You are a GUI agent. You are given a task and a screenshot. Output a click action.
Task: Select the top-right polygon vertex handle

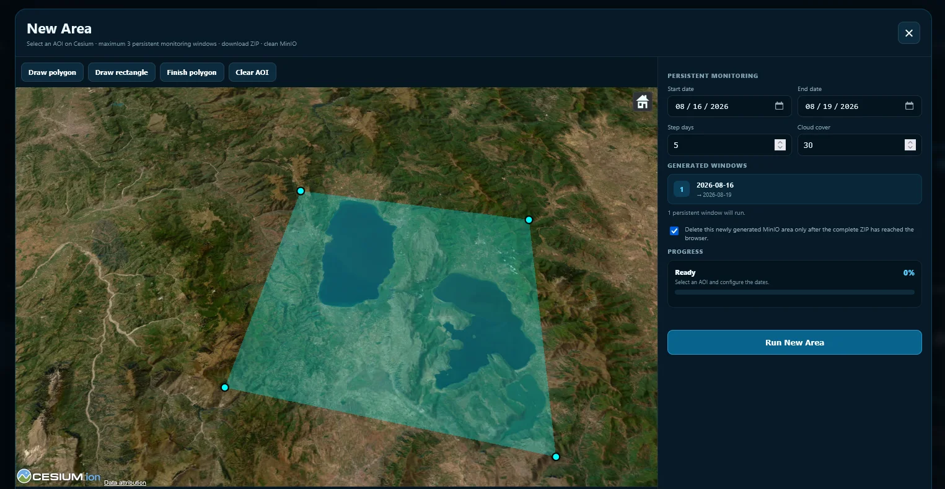point(529,220)
